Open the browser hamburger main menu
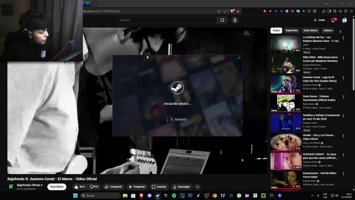 tap(351, 11)
